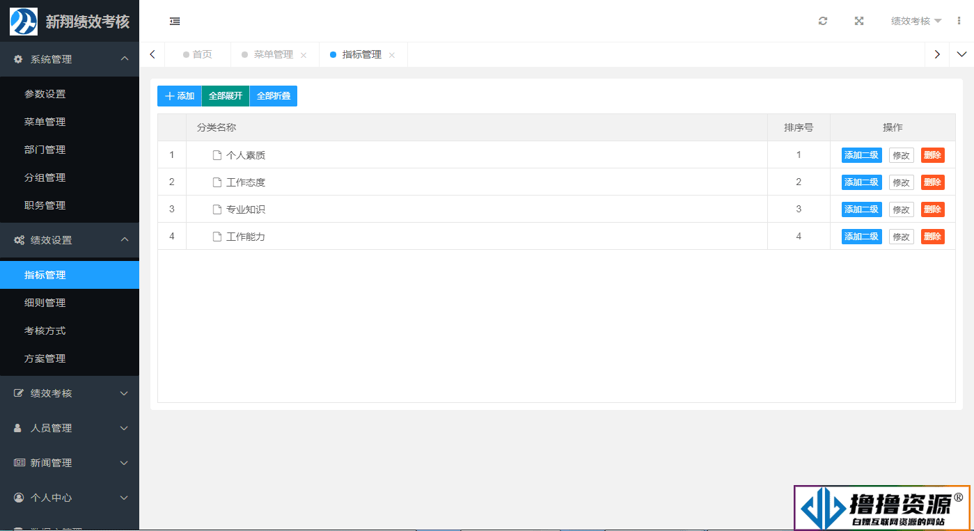Open the vertical dots more menu
The height and width of the screenshot is (531, 974).
coord(959,21)
